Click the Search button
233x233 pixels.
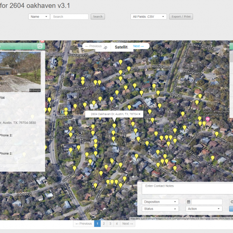(98, 17)
